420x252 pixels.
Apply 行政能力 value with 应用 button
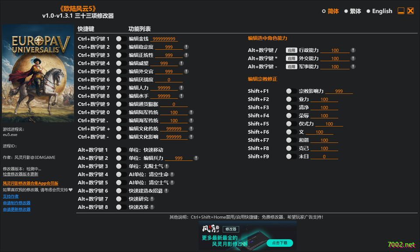pyautogui.click(x=291, y=50)
